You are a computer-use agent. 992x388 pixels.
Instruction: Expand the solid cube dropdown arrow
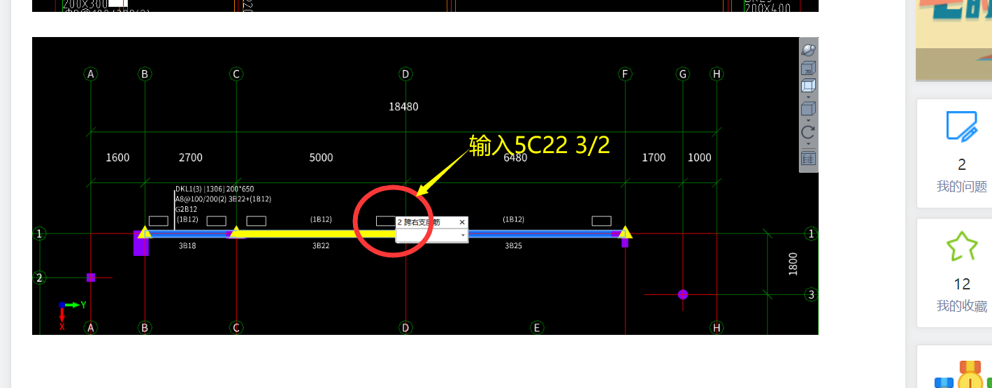(x=808, y=120)
